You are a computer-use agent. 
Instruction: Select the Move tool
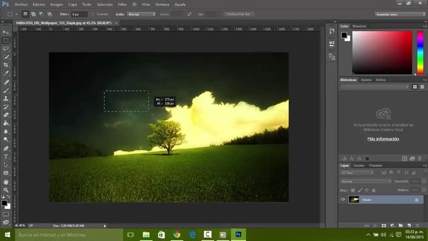pyautogui.click(x=6, y=33)
